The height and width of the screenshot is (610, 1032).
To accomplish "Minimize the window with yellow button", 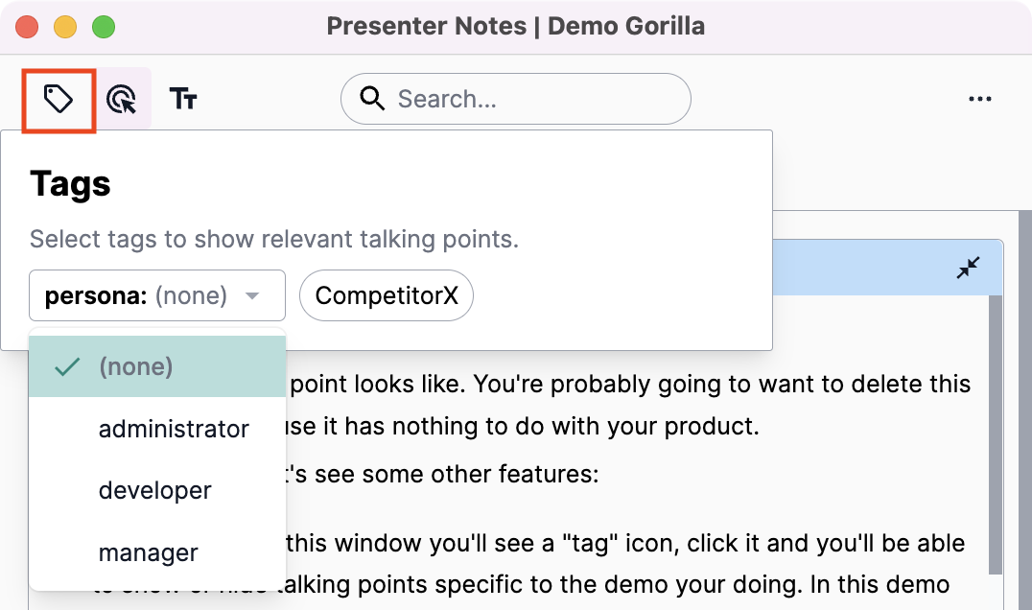I will click(x=65, y=27).
